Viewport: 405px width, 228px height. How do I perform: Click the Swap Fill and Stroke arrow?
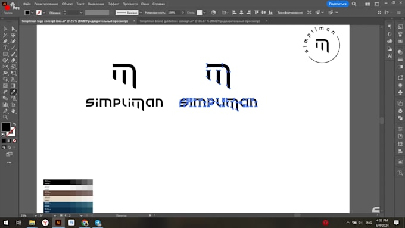point(14,124)
